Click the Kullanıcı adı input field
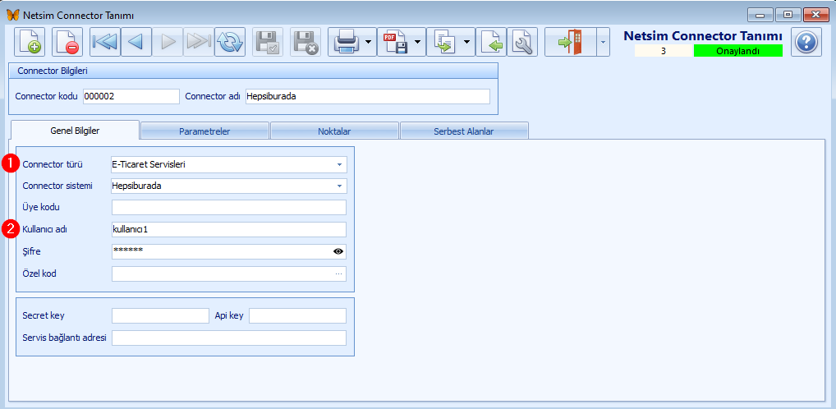836x409 pixels. pos(229,229)
